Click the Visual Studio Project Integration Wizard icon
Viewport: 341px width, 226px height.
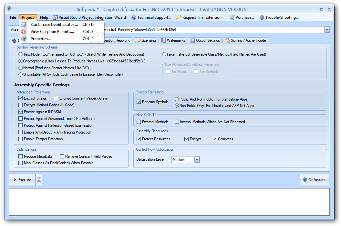point(55,17)
